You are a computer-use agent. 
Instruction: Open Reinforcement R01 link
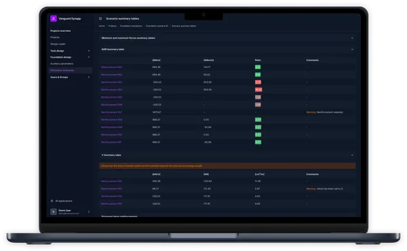(112, 67)
